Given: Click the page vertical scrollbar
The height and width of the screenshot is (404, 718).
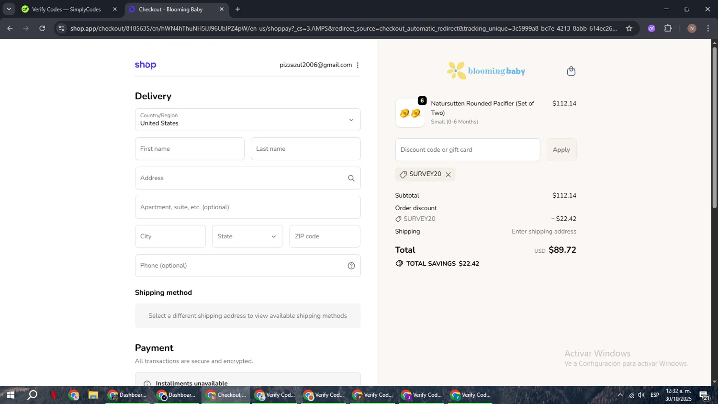Looking at the screenshot, I should tap(714, 127).
